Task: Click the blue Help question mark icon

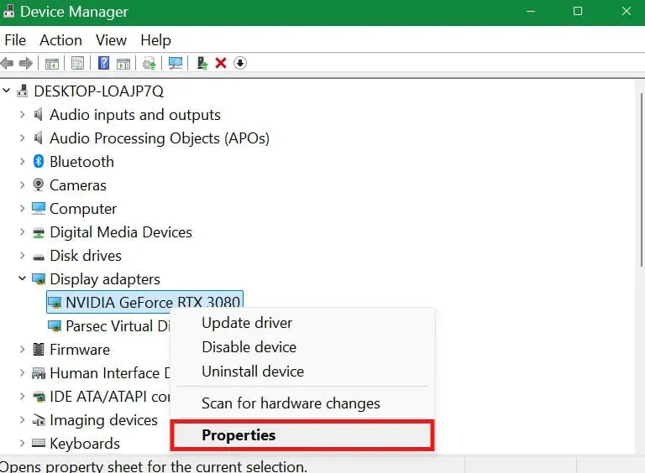Action: 103,63
